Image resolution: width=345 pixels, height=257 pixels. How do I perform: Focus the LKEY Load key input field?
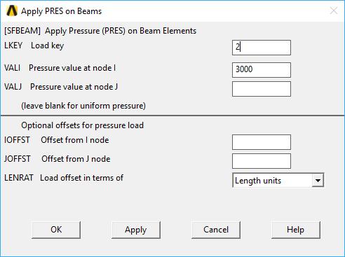click(x=262, y=48)
